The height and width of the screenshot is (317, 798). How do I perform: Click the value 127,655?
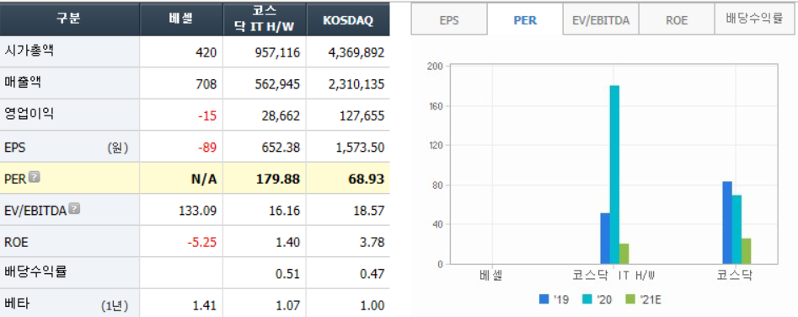pyautogui.click(x=362, y=116)
